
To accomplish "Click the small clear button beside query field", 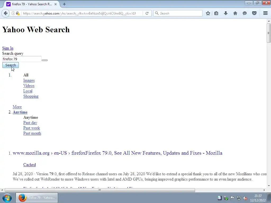I will tap(44, 60).
